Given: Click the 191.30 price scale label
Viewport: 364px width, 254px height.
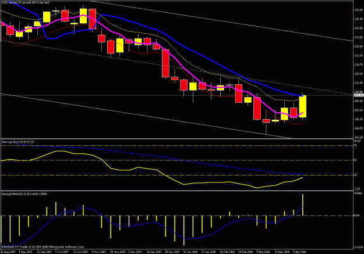Looking at the screenshot, I should click(358, 138).
